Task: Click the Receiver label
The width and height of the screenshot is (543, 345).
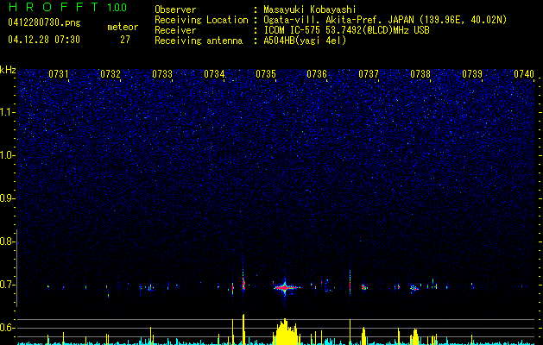Action: click(x=175, y=30)
